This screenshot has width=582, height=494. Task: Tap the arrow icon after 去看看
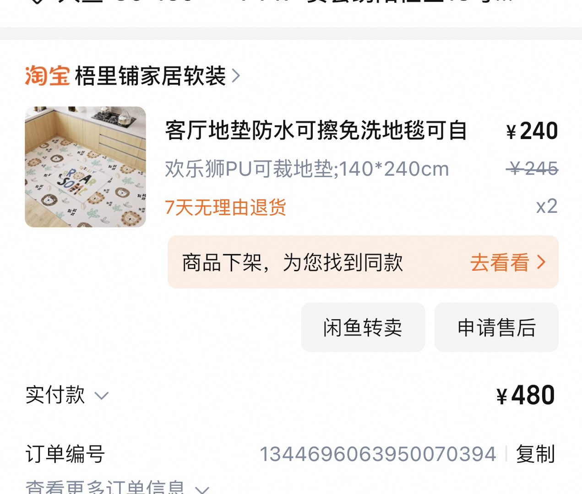point(541,263)
